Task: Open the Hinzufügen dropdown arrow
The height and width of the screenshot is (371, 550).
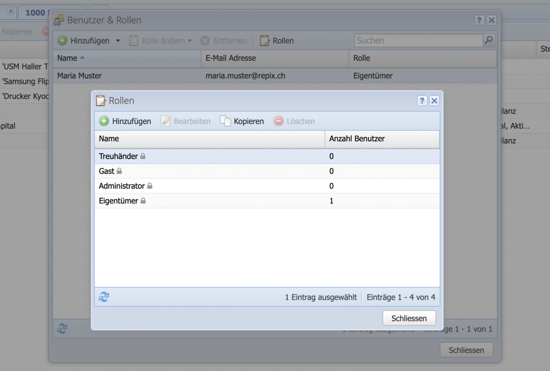Action: point(118,40)
